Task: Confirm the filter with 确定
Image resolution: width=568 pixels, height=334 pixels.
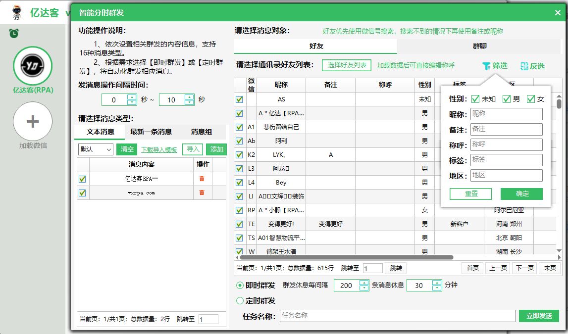Action: 521,193
